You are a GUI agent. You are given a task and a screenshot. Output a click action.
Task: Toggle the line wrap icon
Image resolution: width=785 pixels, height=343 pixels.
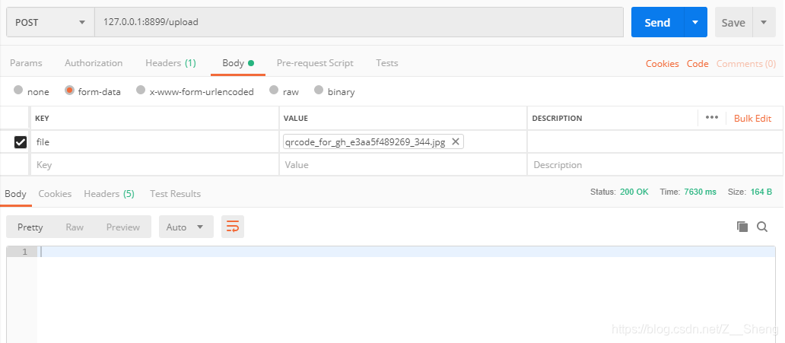coord(232,227)
